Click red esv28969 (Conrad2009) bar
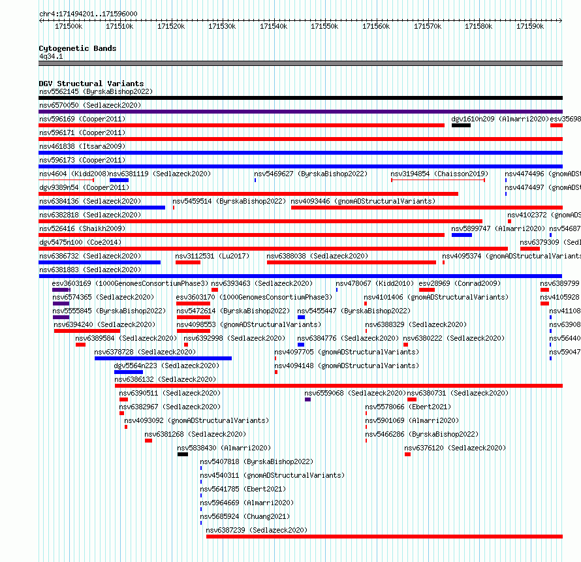Image resolution: width=581 pixels, height=562 pixels. 426,290
